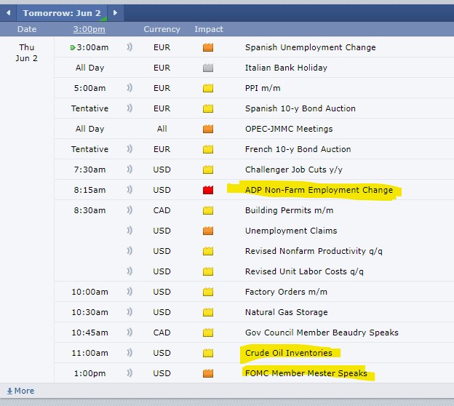Click the Impact column header
454x406 pixels.
tap(209, 30)
